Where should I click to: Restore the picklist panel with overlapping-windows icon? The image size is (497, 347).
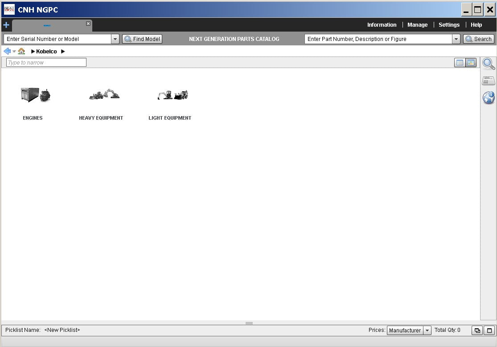click(x=477, y=331)
